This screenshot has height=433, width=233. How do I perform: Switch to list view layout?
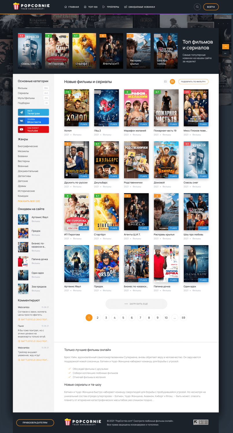tap(165, 82)
